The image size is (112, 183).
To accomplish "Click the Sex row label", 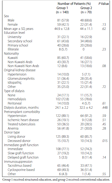I will (6, 16).
